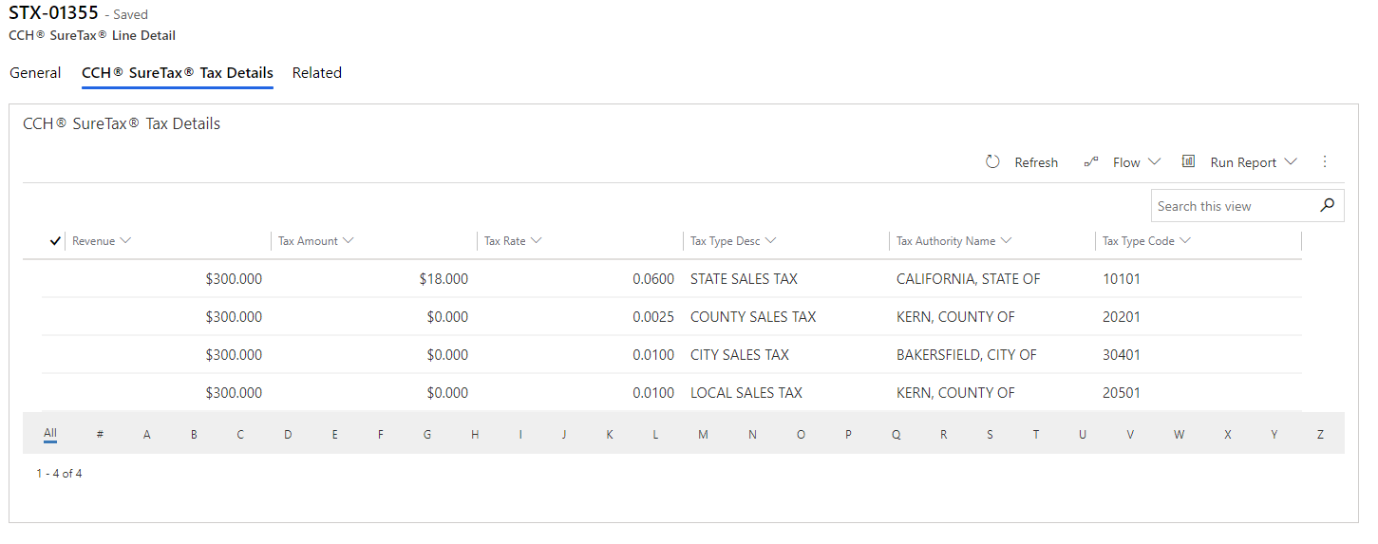Click tax type code 10101
Image resolution: width=1378 pixels, height=544 pixels.
coord(1122,279)
